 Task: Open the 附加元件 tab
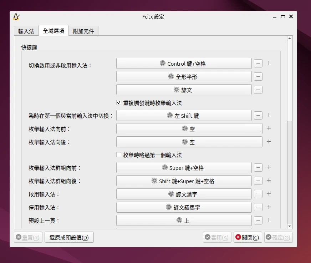[x=83, y=31]
